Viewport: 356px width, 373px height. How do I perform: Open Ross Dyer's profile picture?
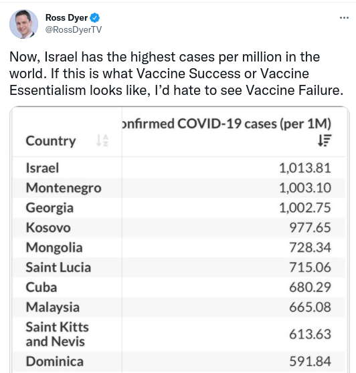(x=23, y=24)
